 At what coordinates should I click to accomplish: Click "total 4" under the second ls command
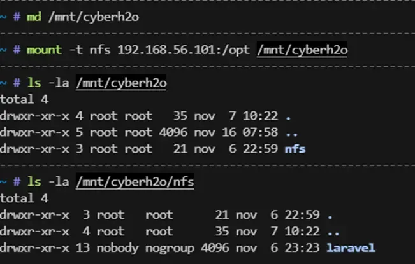pyautogui.click(x=24, y=198)
